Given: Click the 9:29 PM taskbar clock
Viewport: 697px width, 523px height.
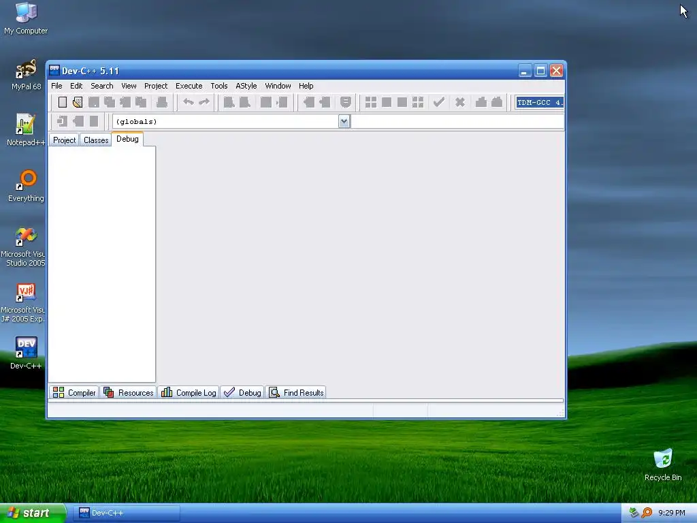Looking at the screenshot, I should tap(672, 513).
